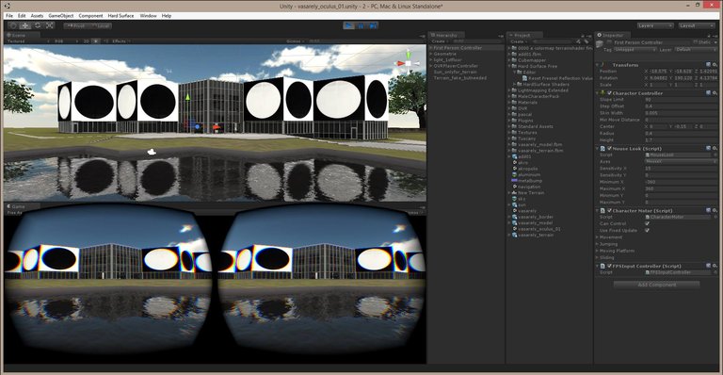723x375 pixels.
Task: Open the Window menu
Action: click(x=148, y=16)
